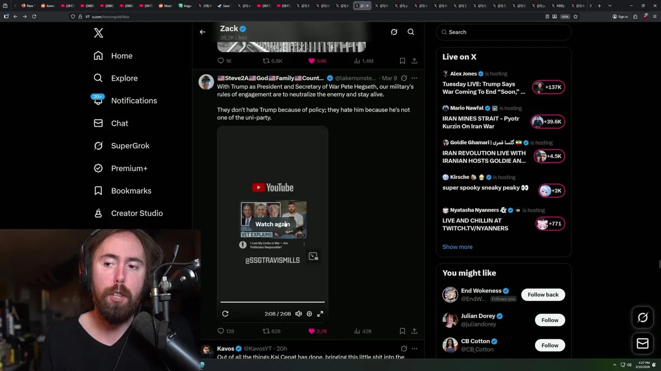661x371 pixels.
Task: Open Home in the sidebar
Action: pyautogui.click(x=113, y=56)
